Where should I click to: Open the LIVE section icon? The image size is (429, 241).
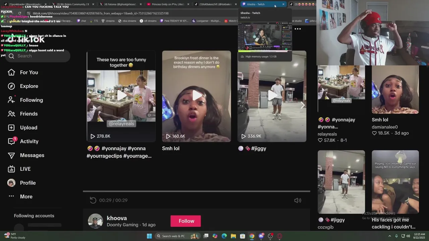pos(11,169)
